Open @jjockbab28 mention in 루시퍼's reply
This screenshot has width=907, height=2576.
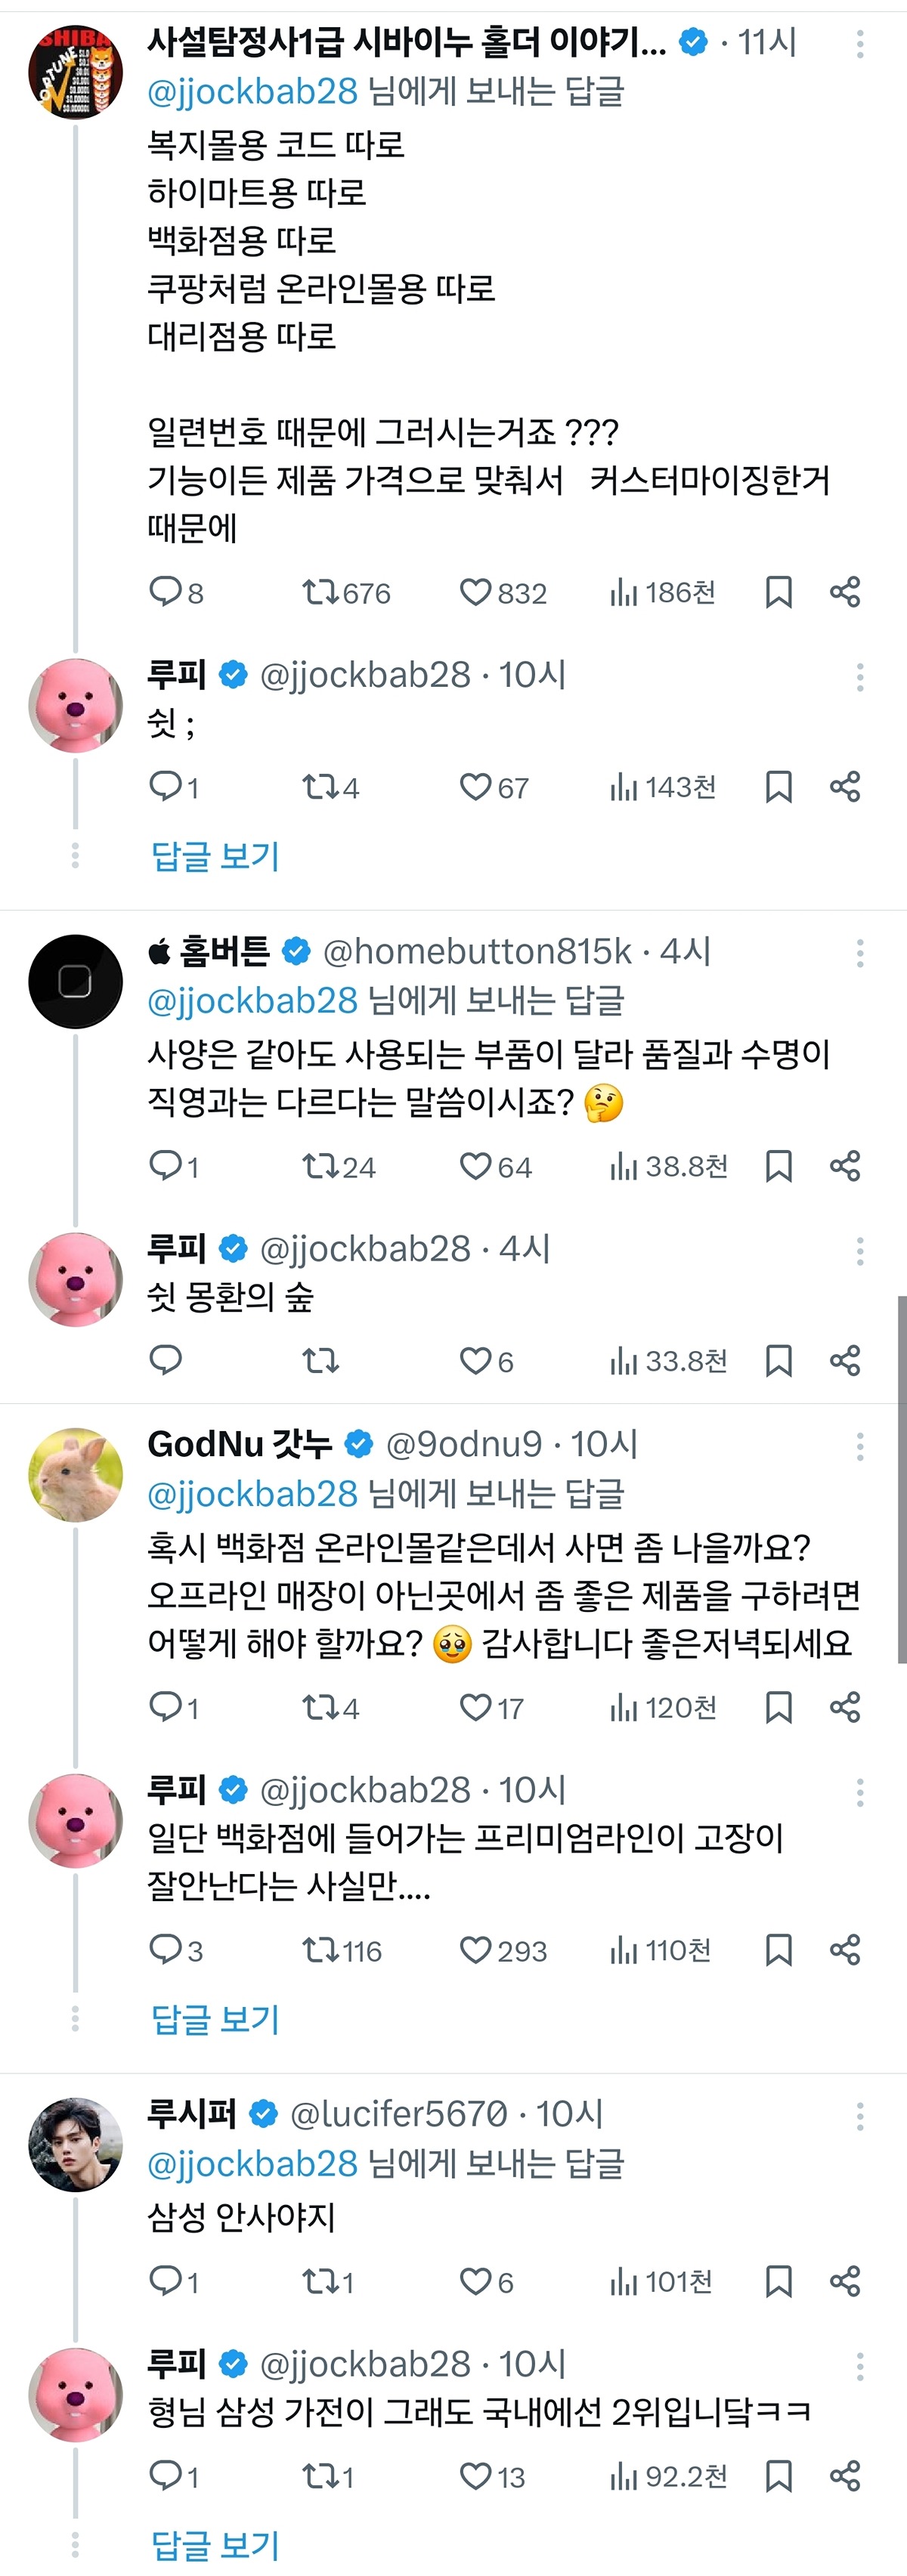252,2164
